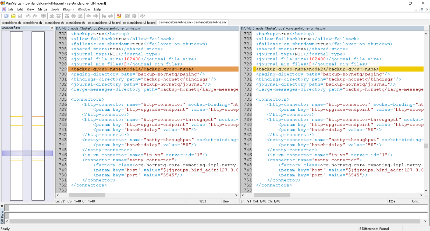Open the Help menu
This screenshot has height=231, width=430.
point(97,9)
